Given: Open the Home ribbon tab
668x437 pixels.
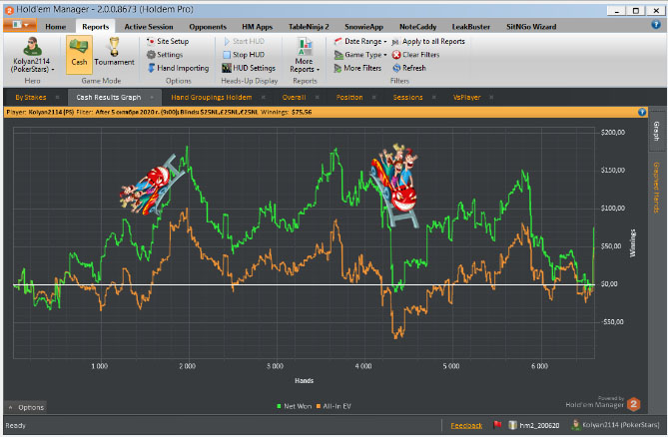Looking at the screenshot, I should 55,26.
